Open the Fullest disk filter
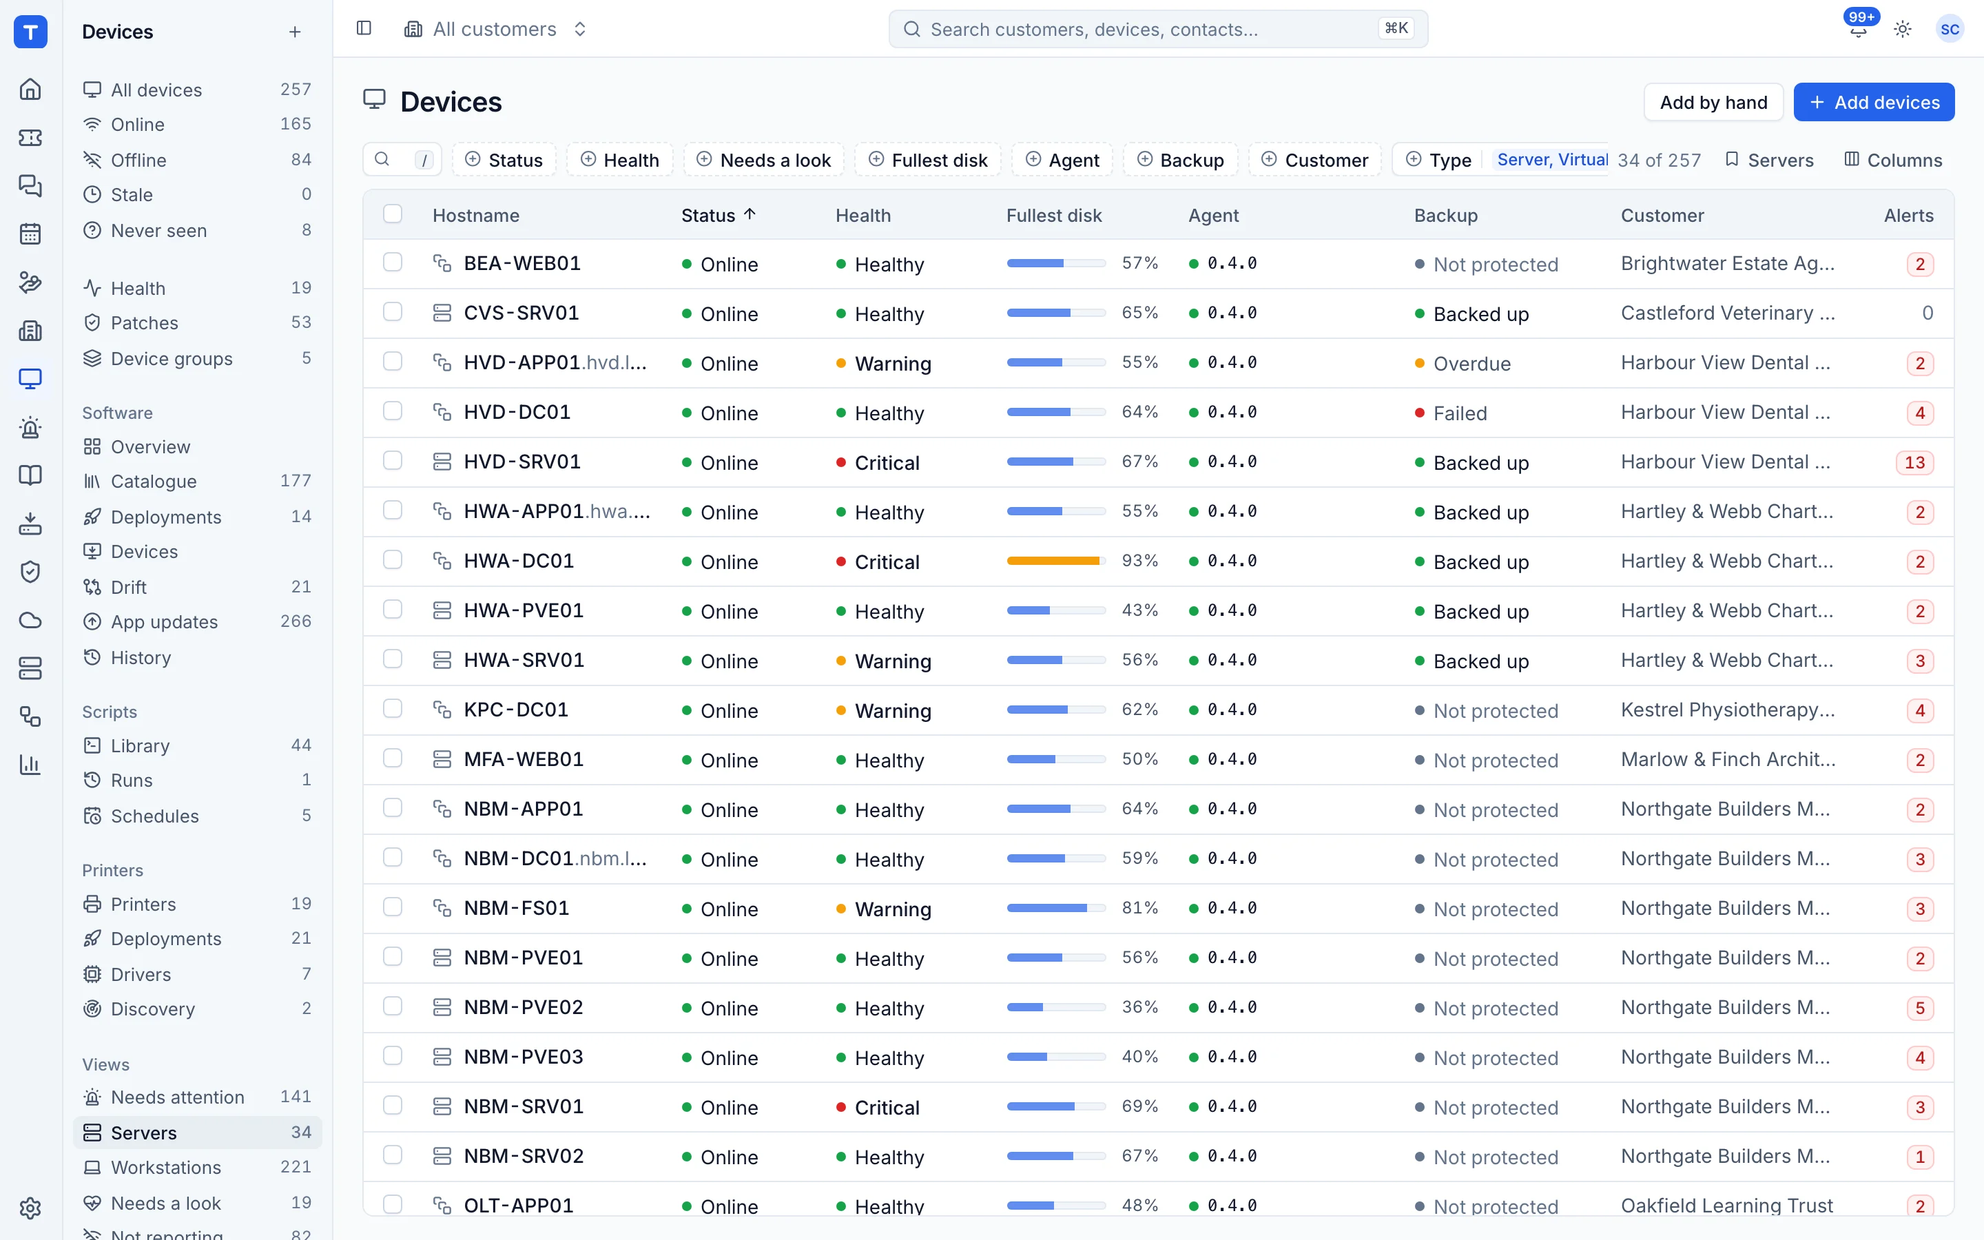This screenshot has width=1984, height=1240. pos(928,160)
